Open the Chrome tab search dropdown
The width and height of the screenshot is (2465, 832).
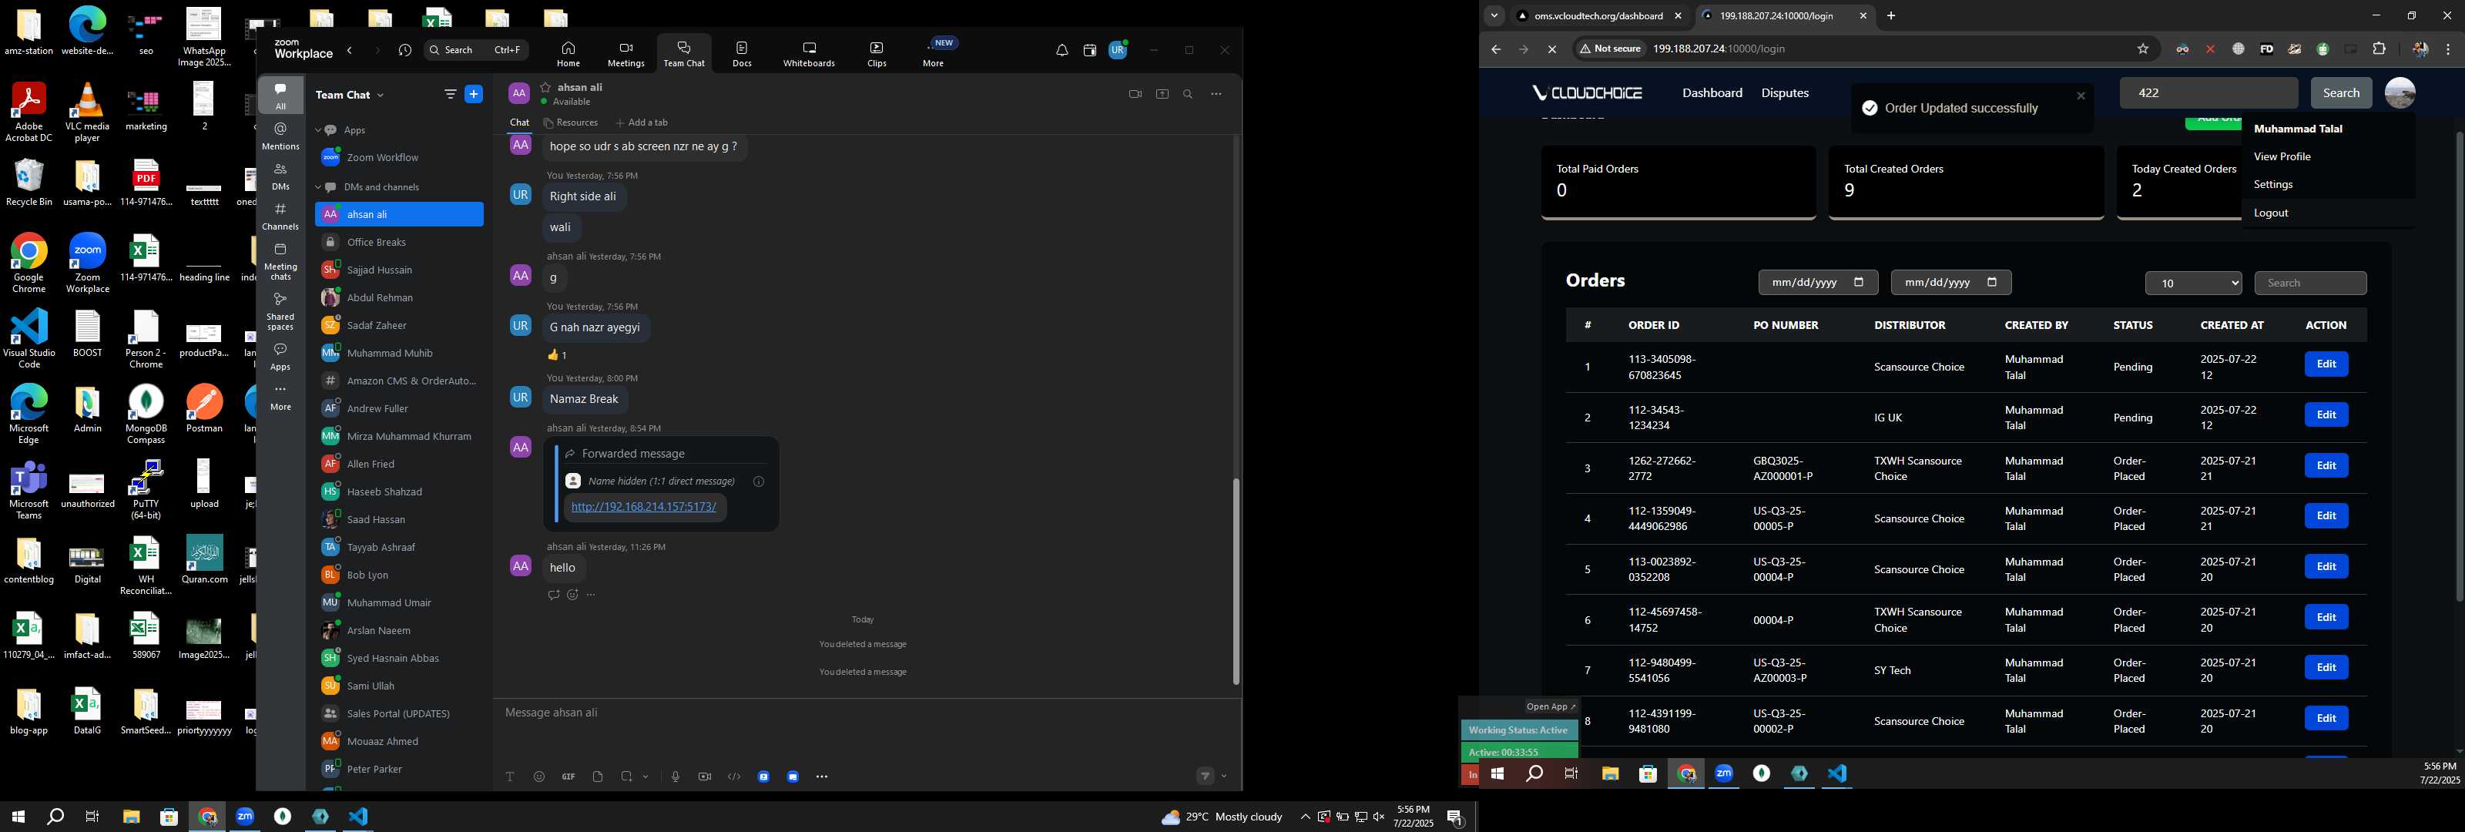pyautogui.click(x=1494, y=16)
